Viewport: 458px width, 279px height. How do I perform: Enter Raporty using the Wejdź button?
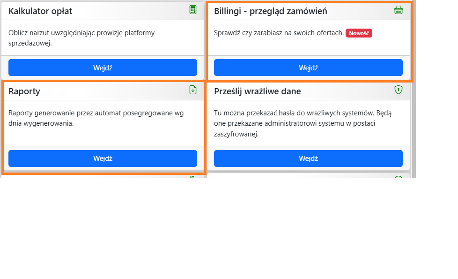click(103, 158)
